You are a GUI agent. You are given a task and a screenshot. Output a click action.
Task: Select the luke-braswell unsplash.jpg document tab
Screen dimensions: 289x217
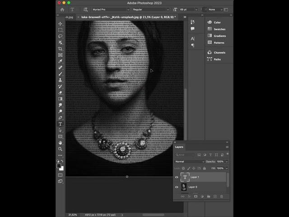coord(128,17)
